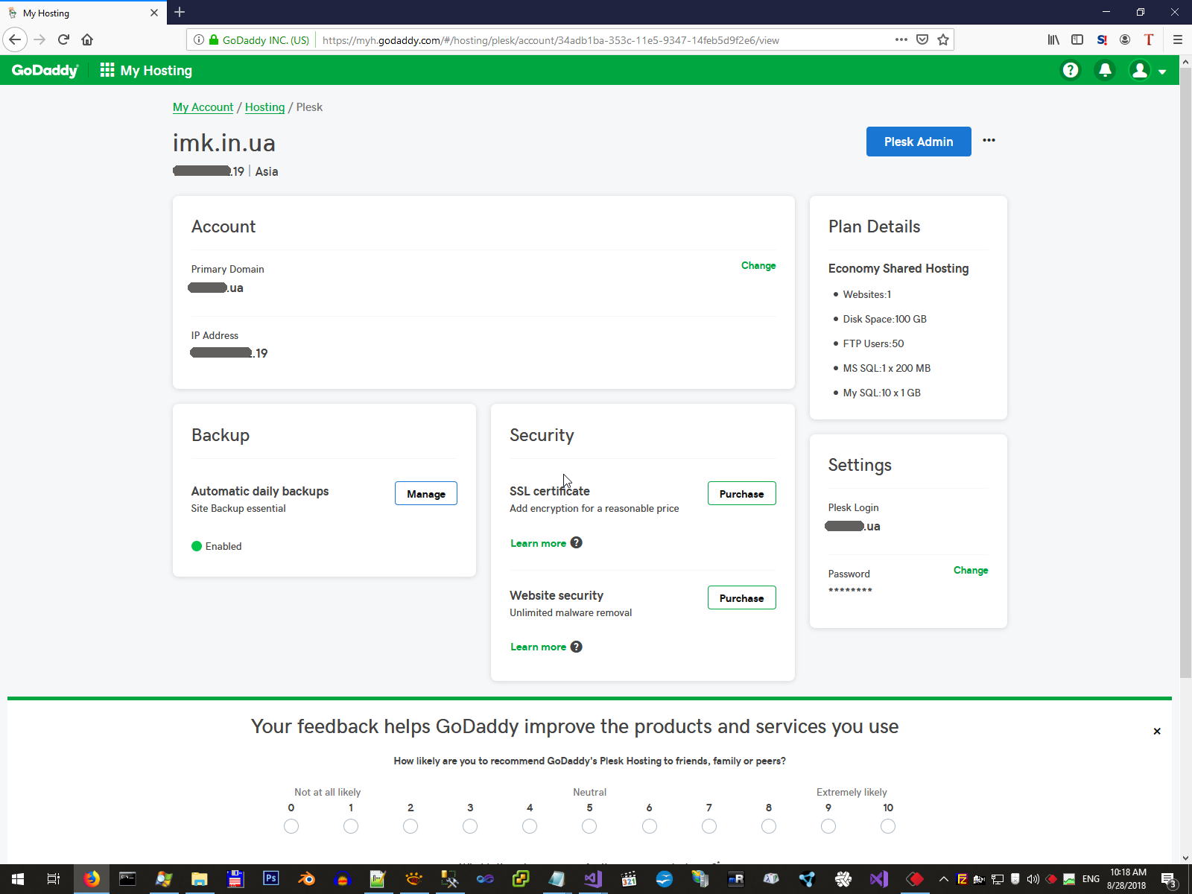This screenshot has width=1192, height=894.
Task: Open Task View on the taskbar
Action: [x=54, y=879]
